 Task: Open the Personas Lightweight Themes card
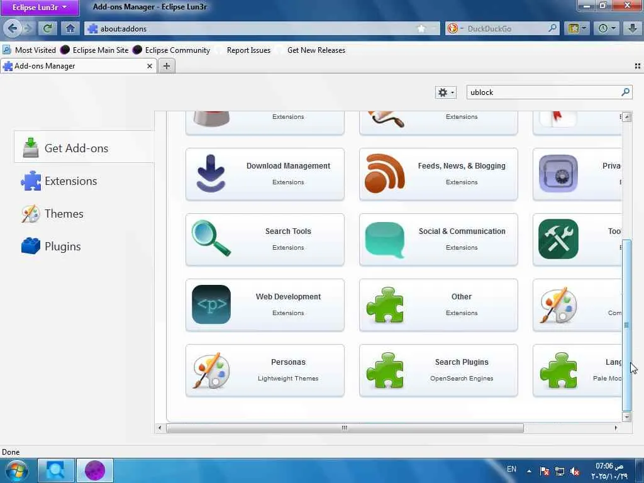265,370
